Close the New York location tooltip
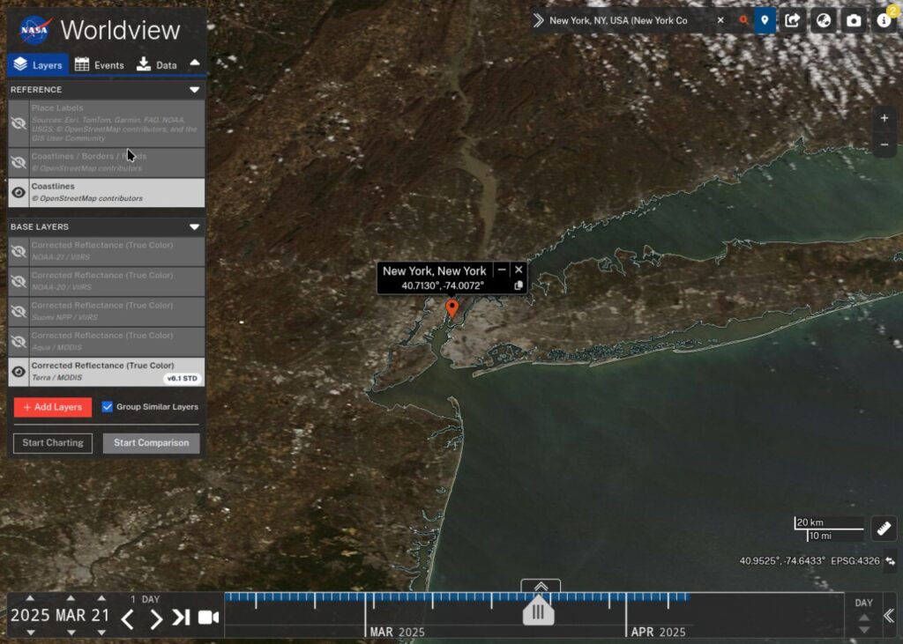 (519, 270)
